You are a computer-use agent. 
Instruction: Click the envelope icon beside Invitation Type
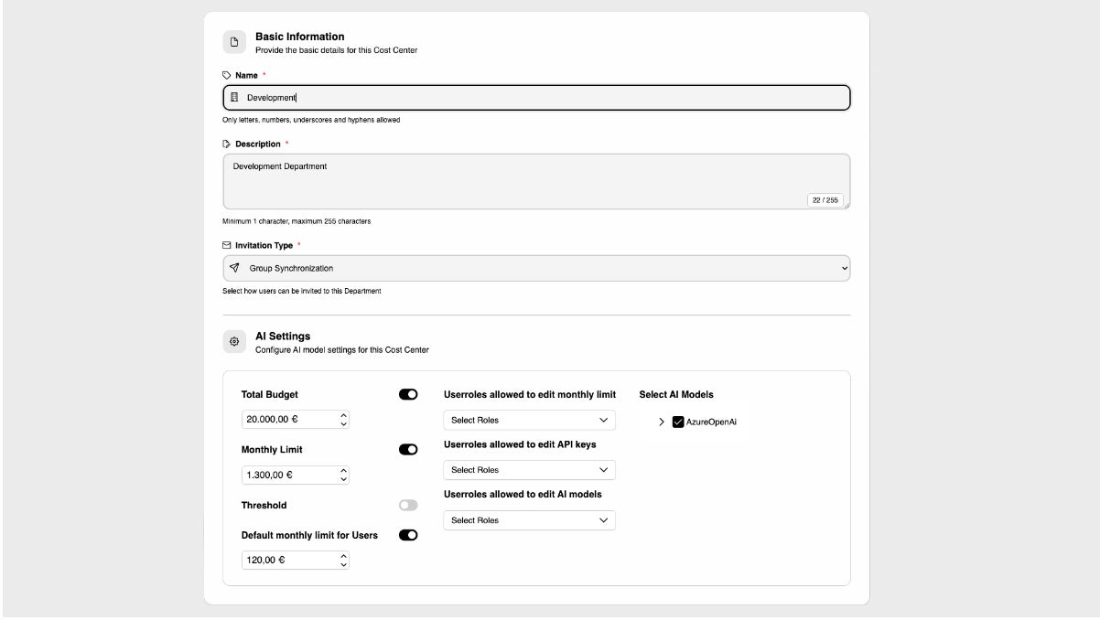coord(227,245)
